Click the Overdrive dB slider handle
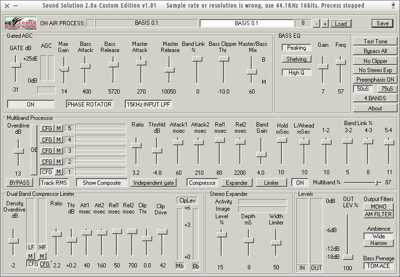Screen dimensions: 400x277 tap(18, 151)
